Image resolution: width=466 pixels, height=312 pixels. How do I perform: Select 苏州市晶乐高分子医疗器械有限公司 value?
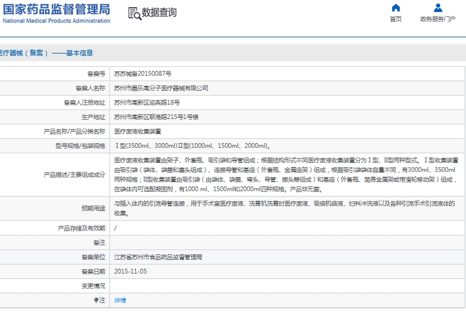point(161,88)
